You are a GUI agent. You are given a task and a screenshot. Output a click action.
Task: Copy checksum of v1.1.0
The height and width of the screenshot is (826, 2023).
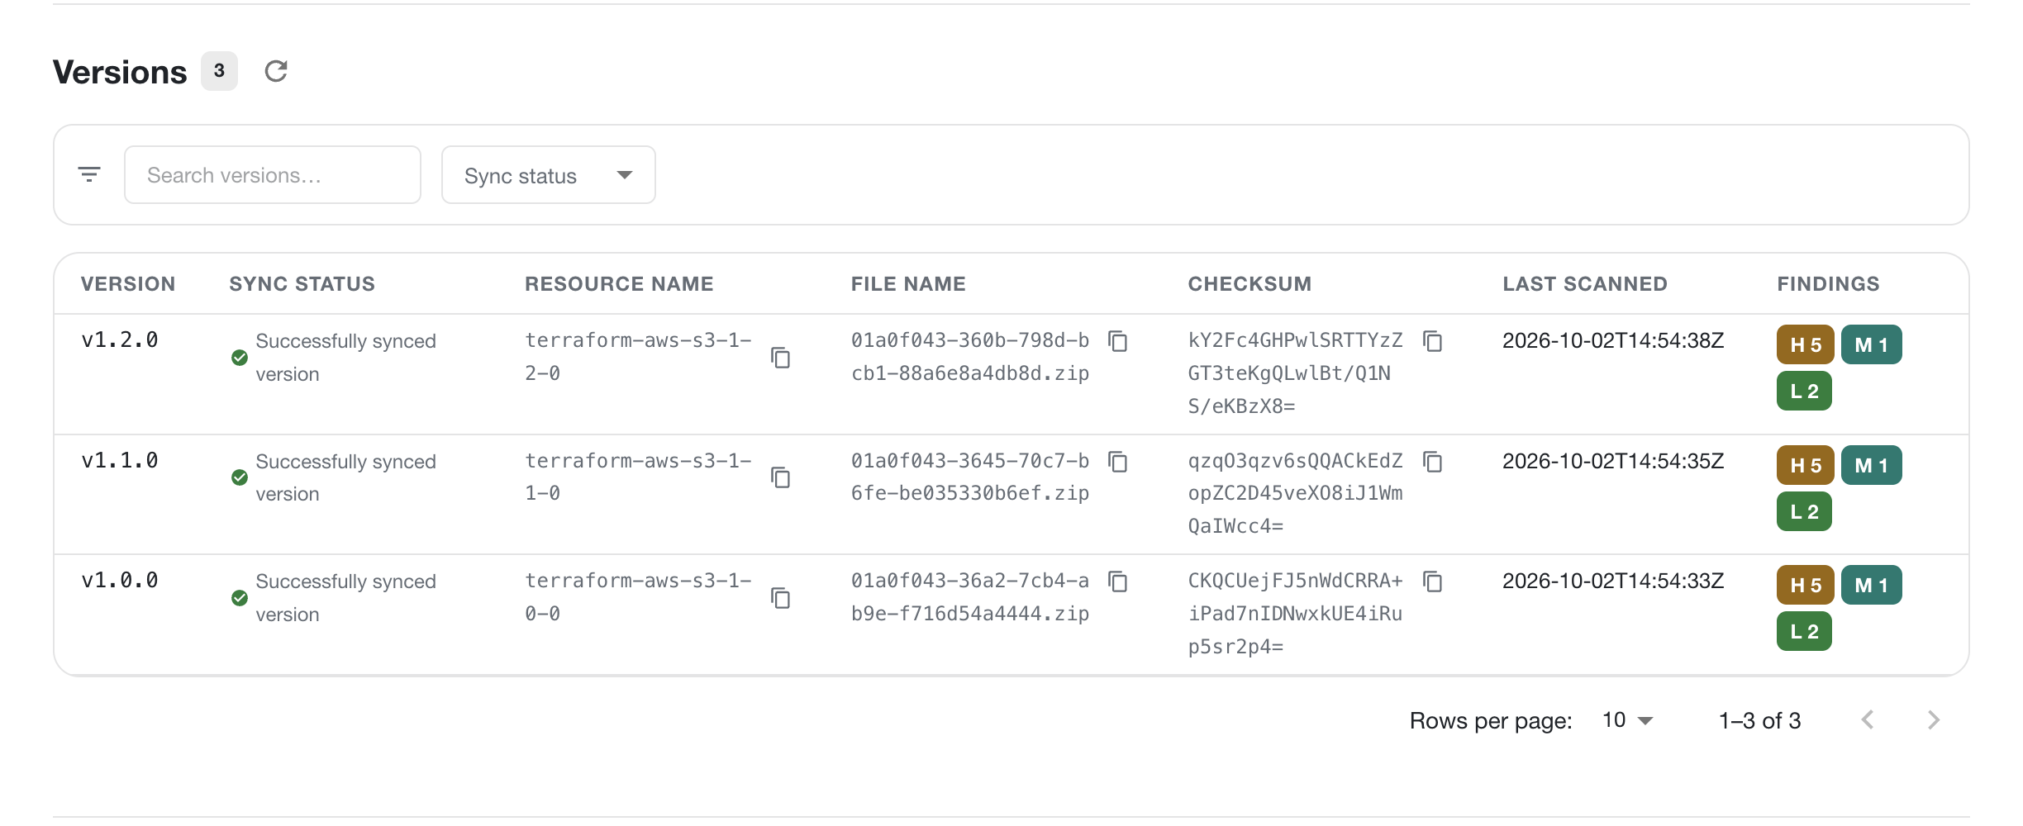1433,462
